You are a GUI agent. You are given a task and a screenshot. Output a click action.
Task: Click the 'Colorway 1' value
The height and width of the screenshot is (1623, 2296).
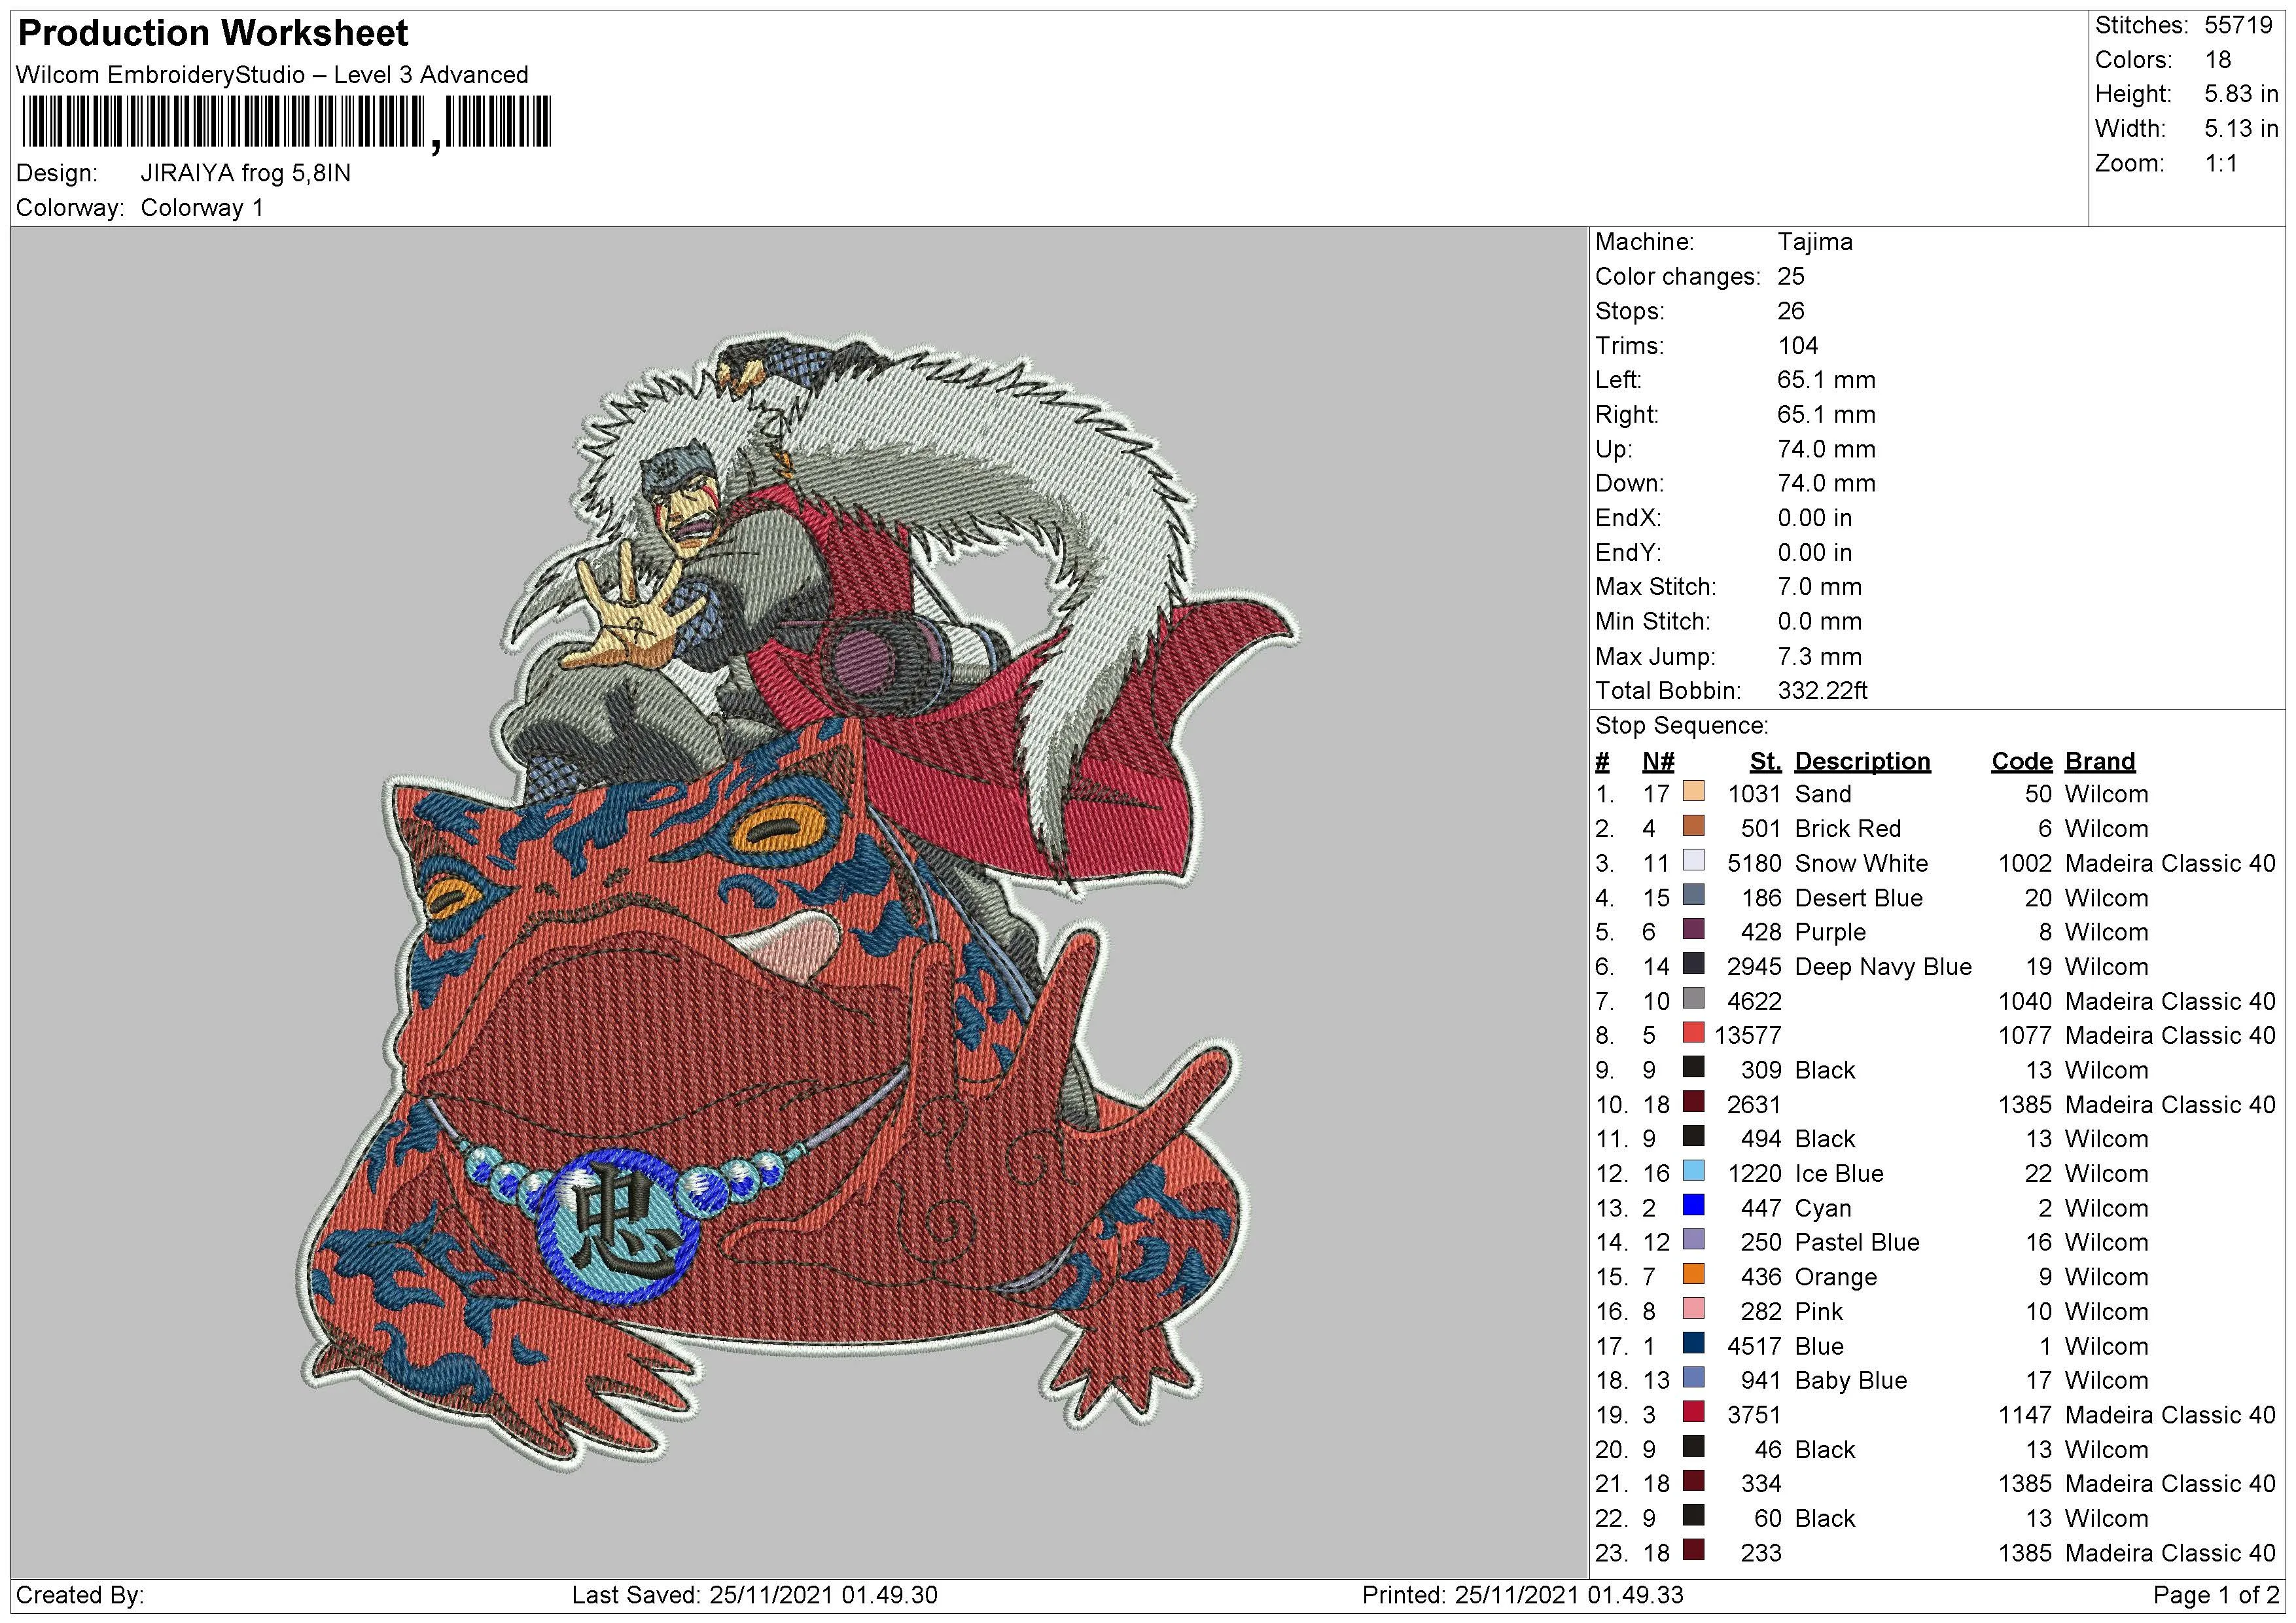(x=202, y=208)
